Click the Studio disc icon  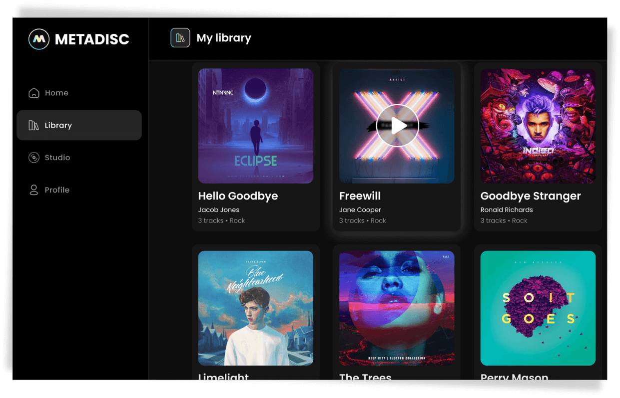point(34,158)
